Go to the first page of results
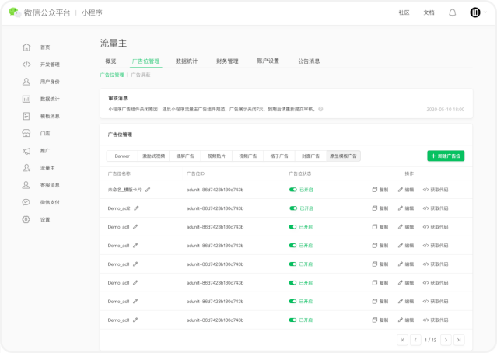Screen dimensions: 497x353 (x=402, y=340)
